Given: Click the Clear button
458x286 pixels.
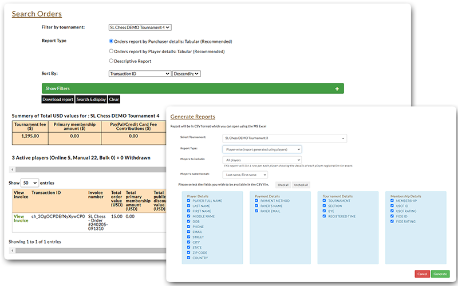Looking at the screenshot, I should pos(114,100).
